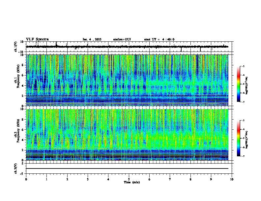
Task: Click the time axis tick label "9"
Action: 211,179
